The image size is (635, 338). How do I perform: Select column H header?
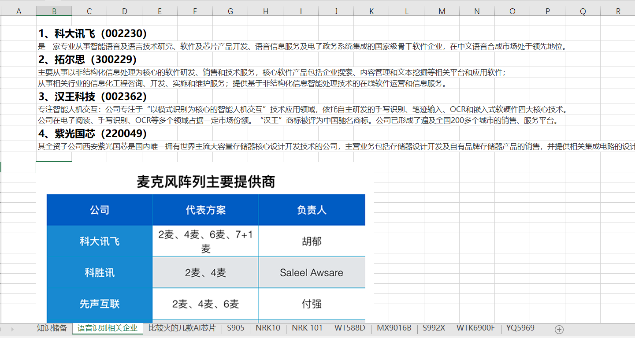(x=266, y=11)
